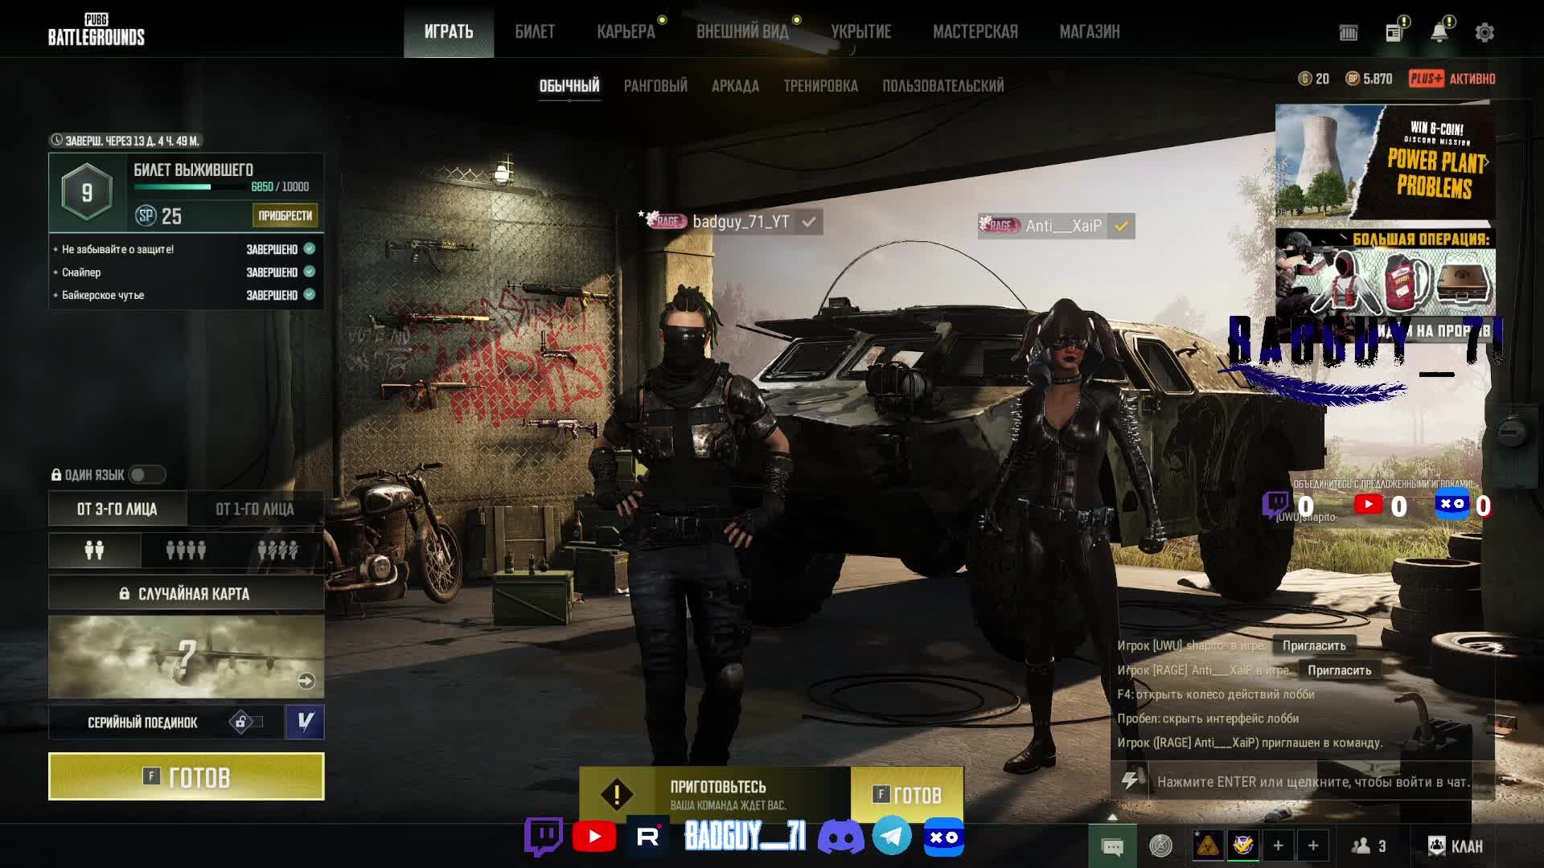Open the news feed icon in top bar
This screenshot has height=868, width=1544.
tap(1394, 32)
